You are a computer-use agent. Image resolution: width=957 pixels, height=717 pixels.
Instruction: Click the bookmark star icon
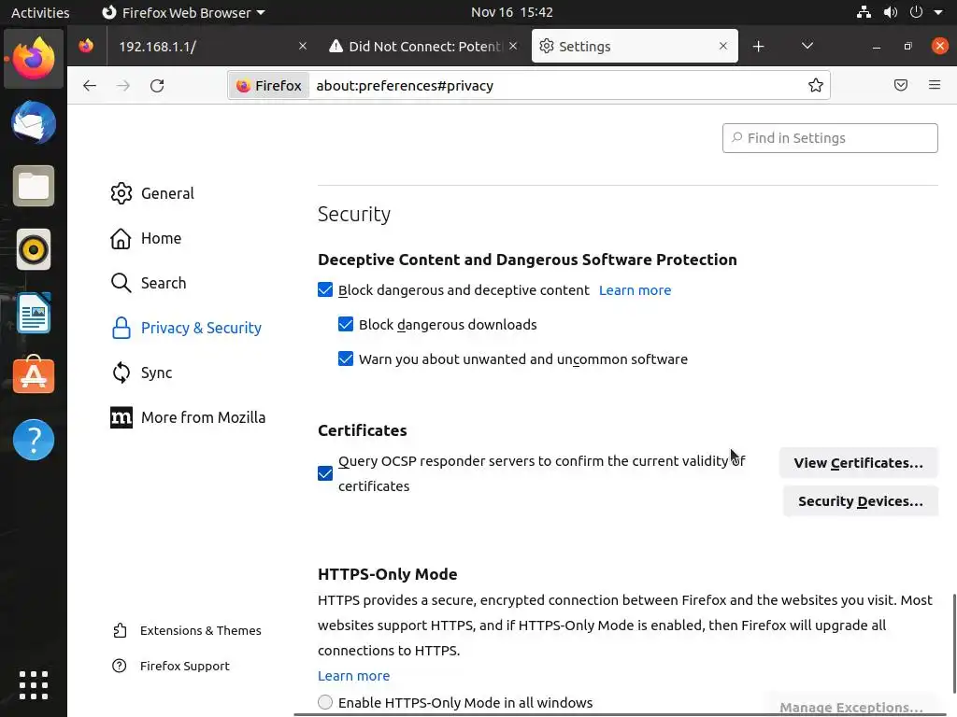coord(816,85)
